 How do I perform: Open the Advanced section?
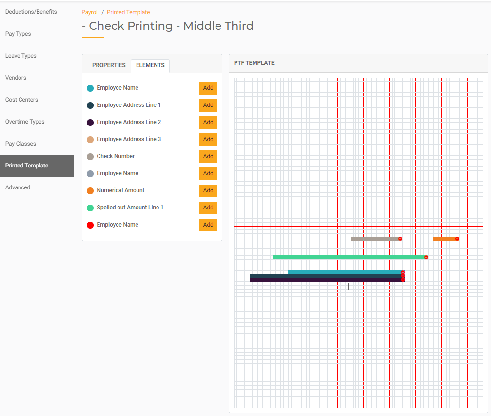point(37,187)
